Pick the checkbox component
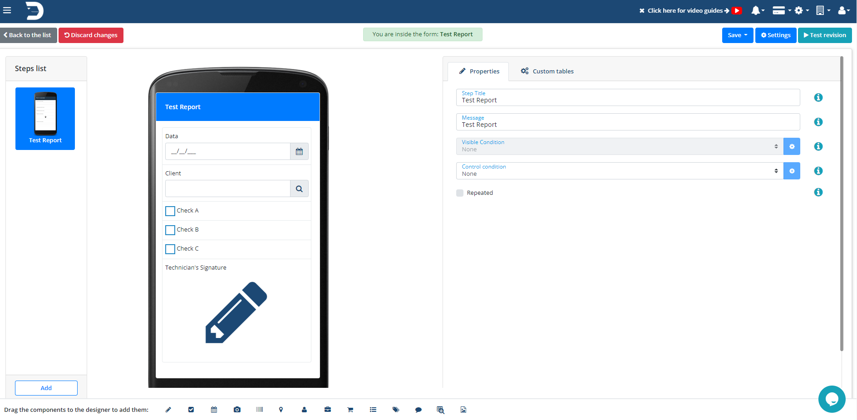 tap(191, 410)
